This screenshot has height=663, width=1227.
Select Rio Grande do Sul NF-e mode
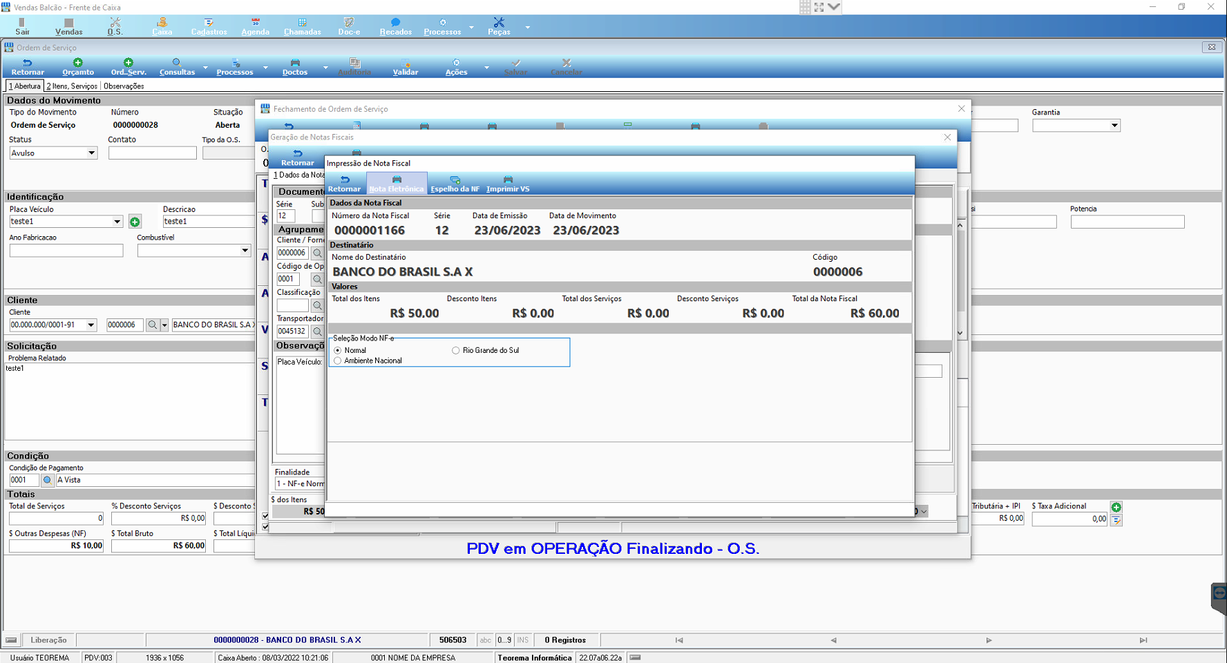click(485, 350)
